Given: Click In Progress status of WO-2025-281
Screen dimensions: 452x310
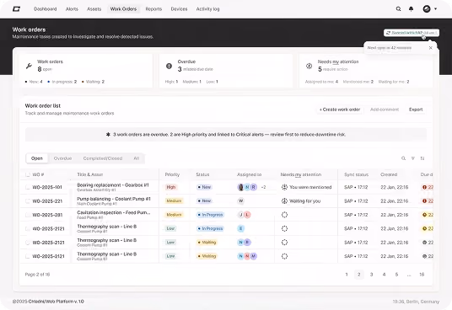Looking at the screenshot, I should (210, 215).
